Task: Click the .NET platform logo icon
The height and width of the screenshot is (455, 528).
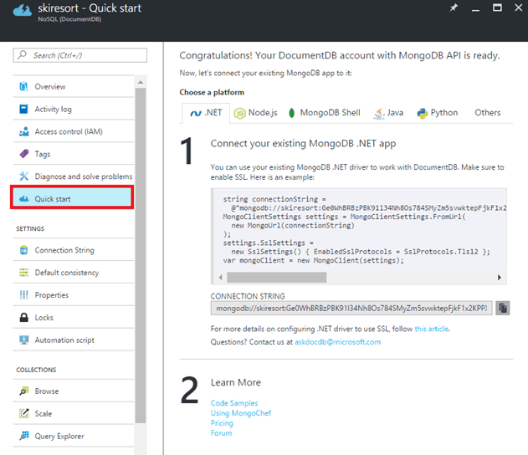Action: point(196,113)
